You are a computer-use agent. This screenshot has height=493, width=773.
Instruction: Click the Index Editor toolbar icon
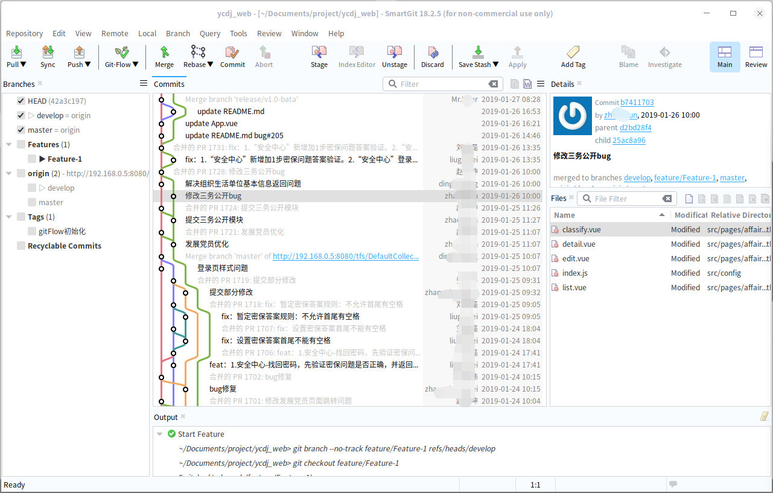357,52
